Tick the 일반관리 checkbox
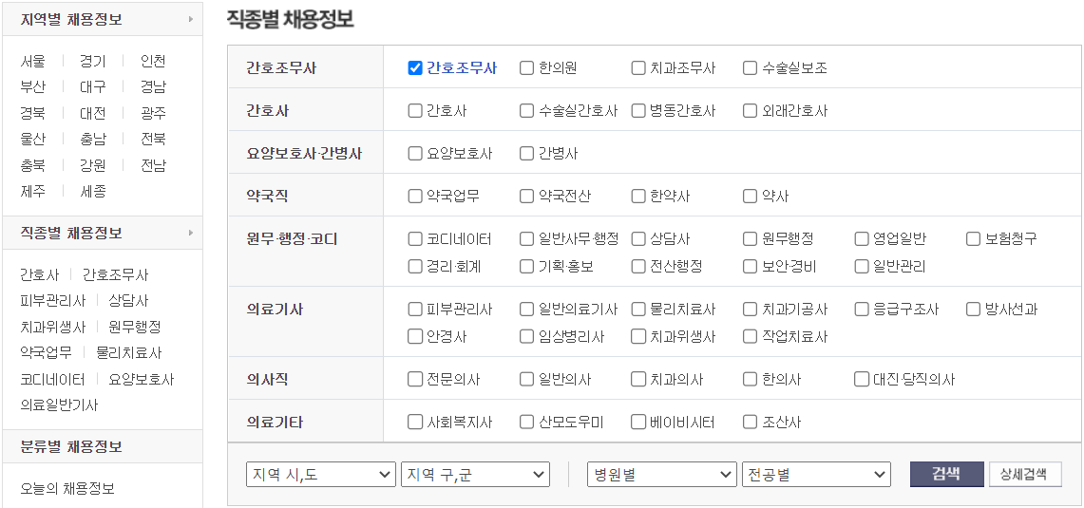 pos(862,266)
